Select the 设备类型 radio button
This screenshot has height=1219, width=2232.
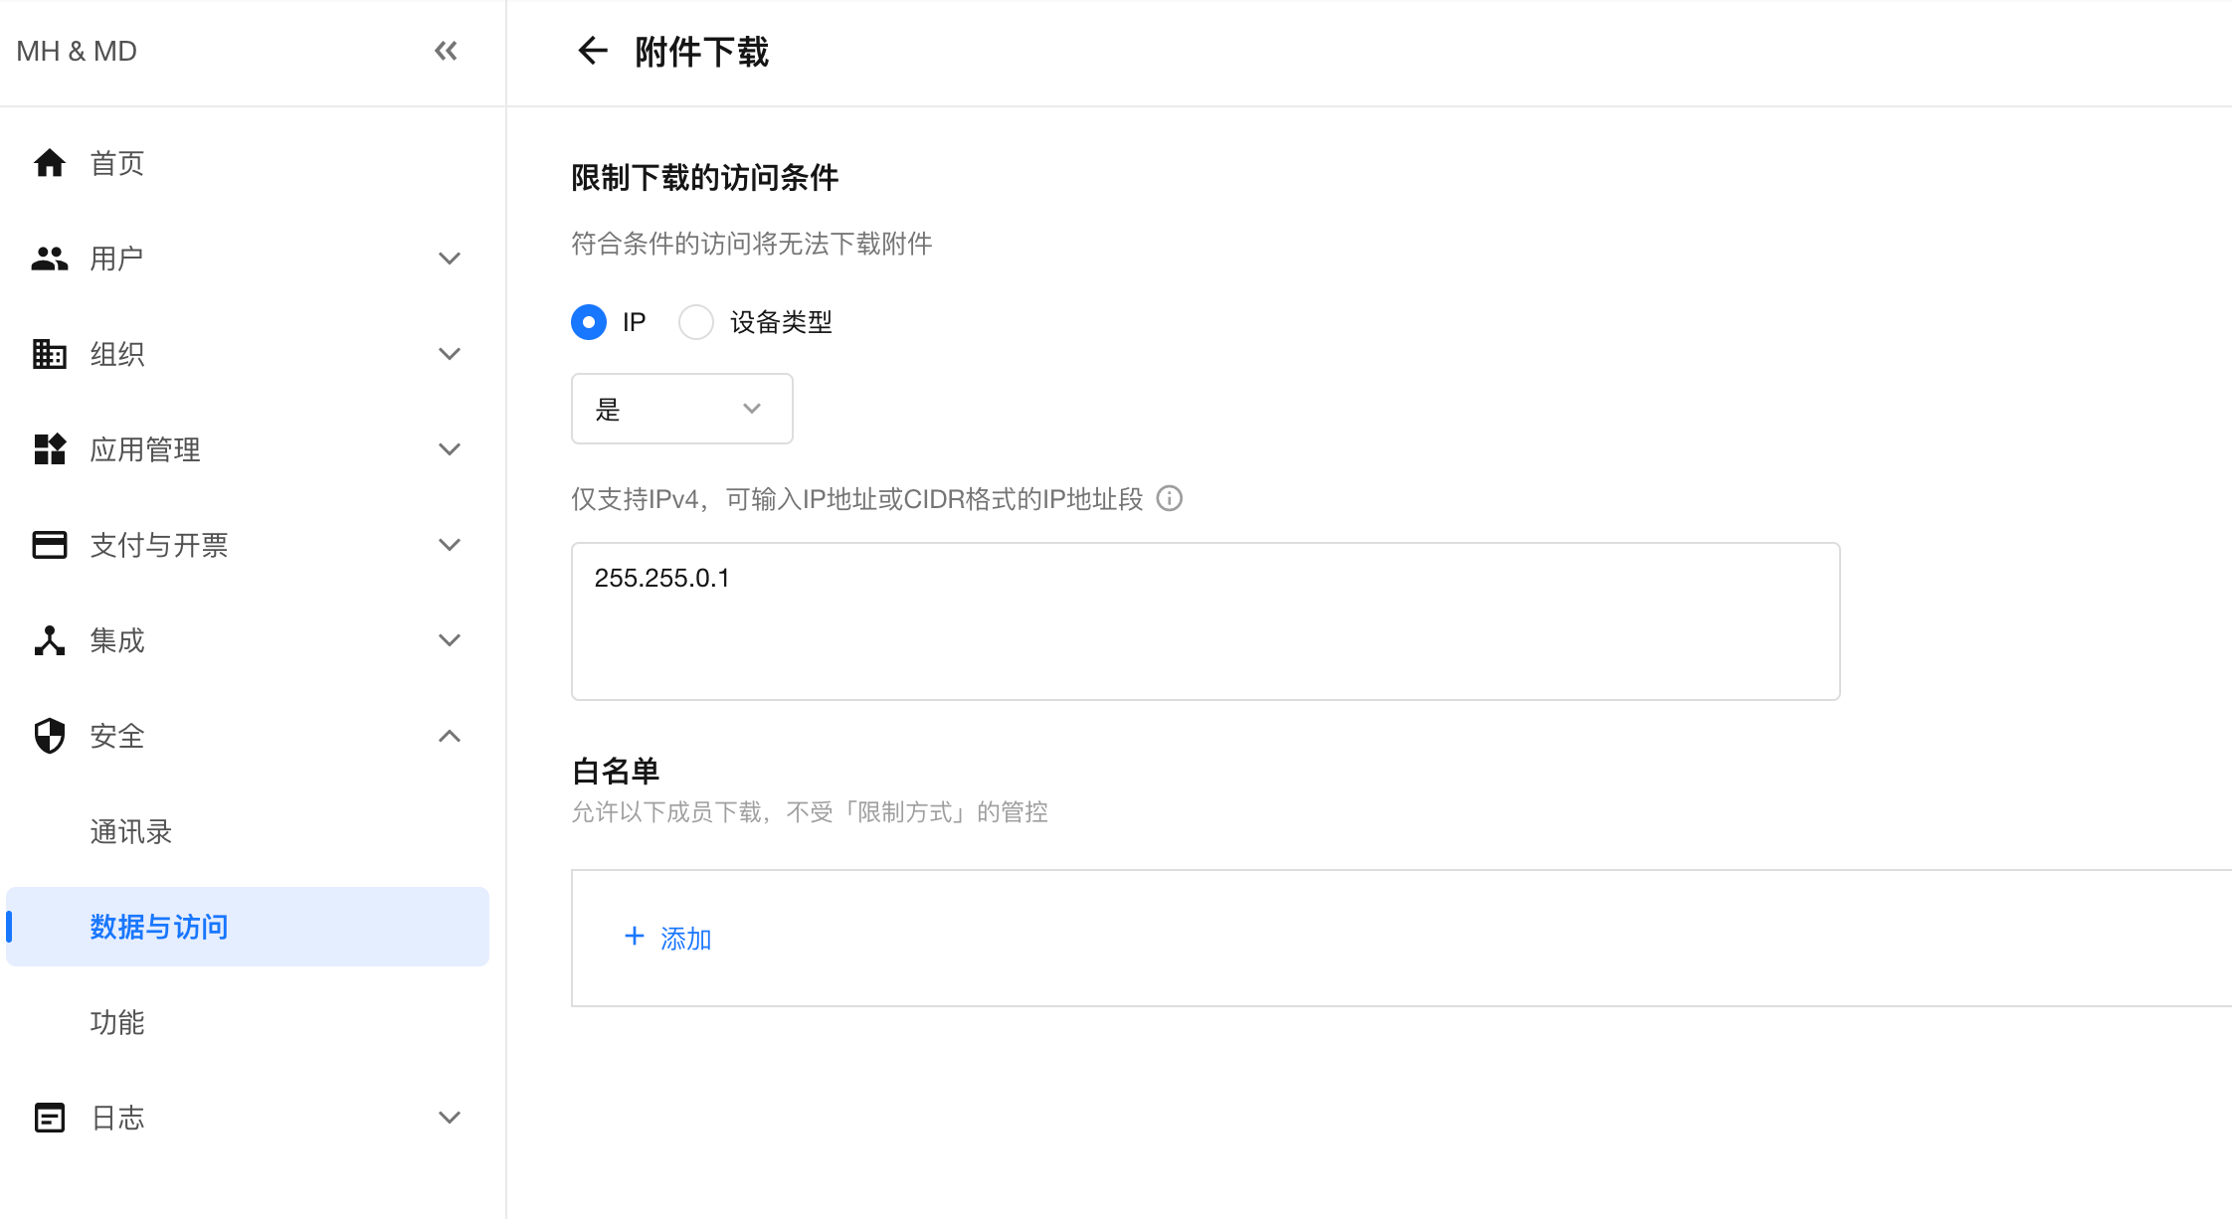click(696, 322)
